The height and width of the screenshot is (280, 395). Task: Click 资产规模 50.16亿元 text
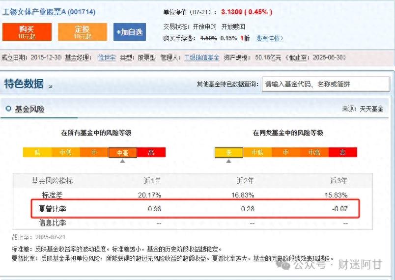pyautogui.click(x=253, y=57)
